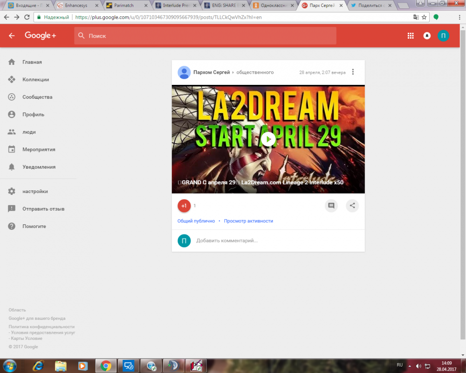466x373 pixels.
Task: Open the user account avatar menu
Action: (x=443, y=36)
